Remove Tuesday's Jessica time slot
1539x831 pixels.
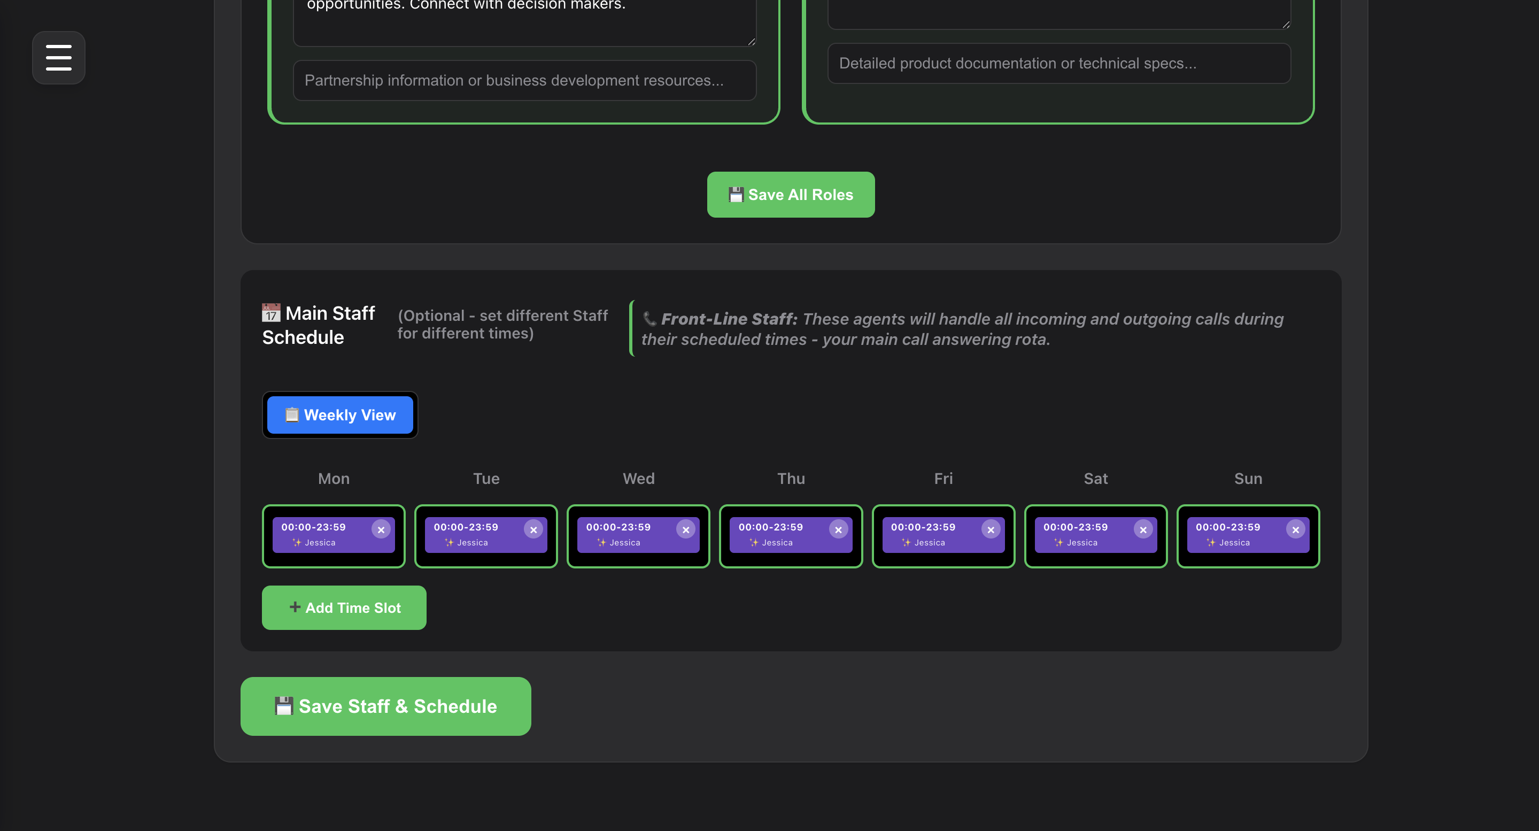[533, 530]
